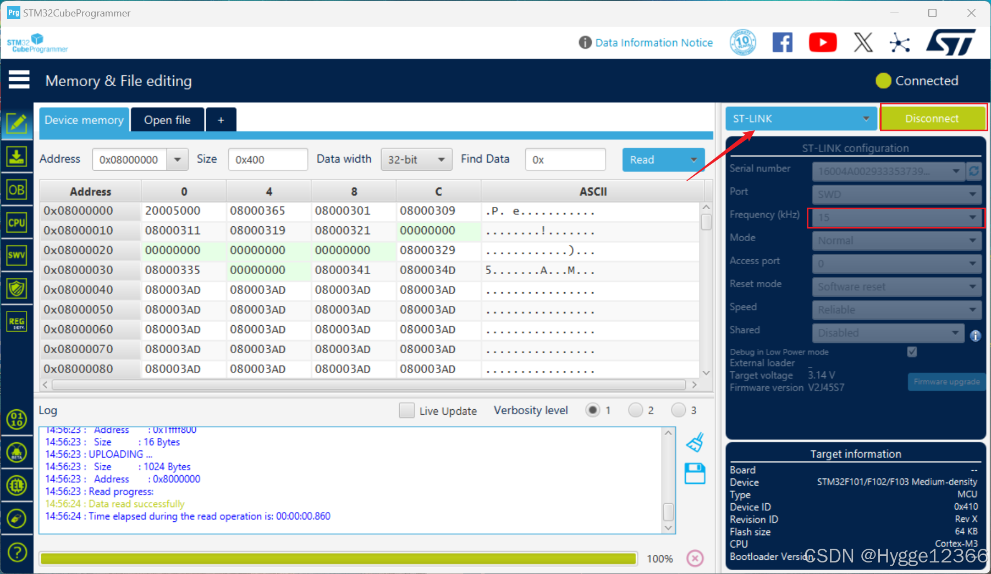Cancel operation with red X icon

(x=695, y=559)
